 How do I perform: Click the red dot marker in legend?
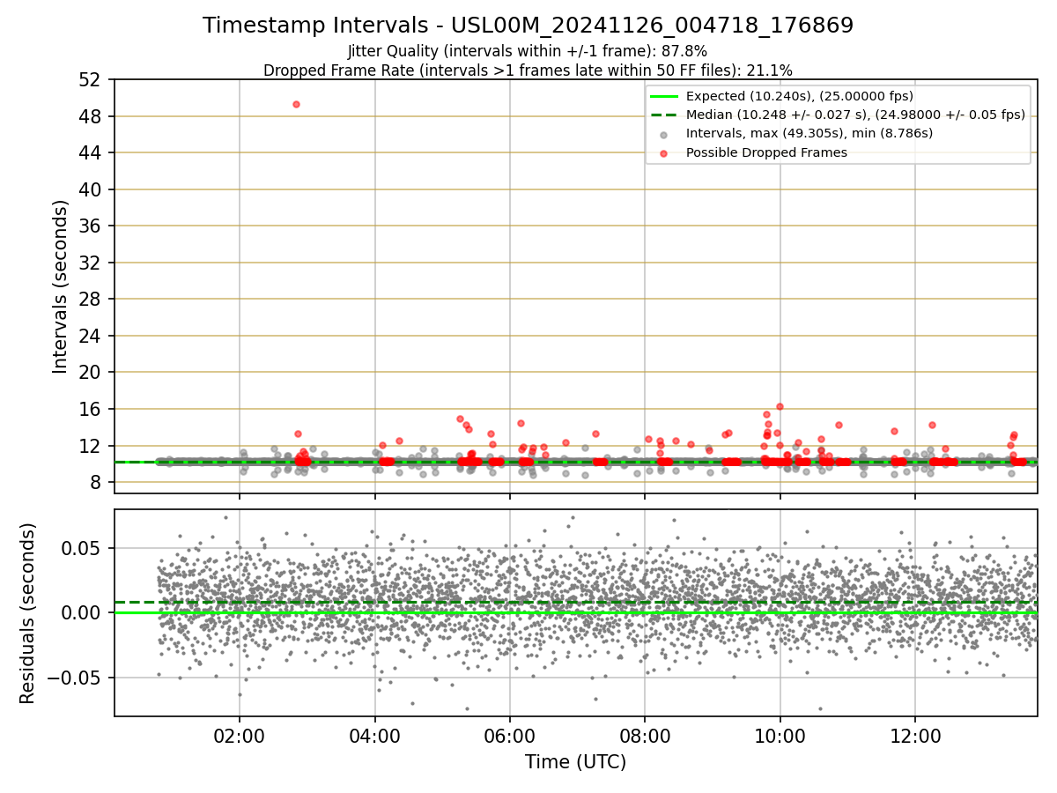(x=664, y=152)
